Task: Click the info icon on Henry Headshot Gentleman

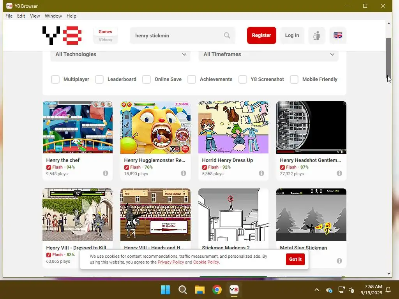Action: pos(339,173)
